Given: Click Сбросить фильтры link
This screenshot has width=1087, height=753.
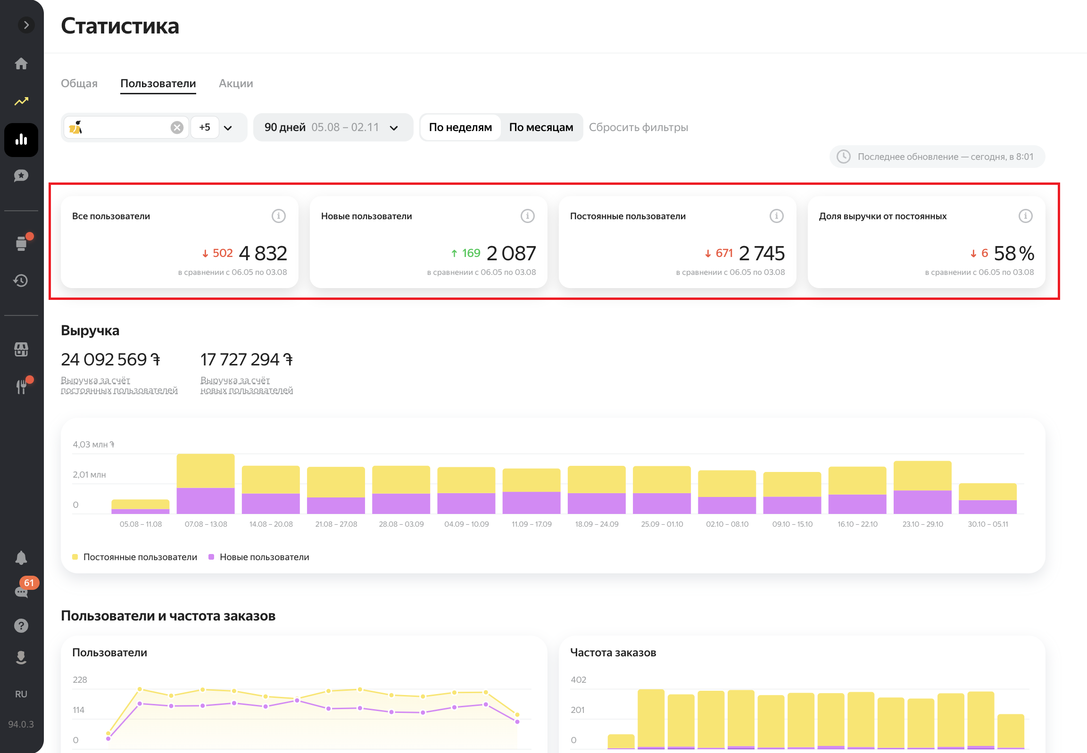Looking at the screenshot, I should tap(638, 127).
